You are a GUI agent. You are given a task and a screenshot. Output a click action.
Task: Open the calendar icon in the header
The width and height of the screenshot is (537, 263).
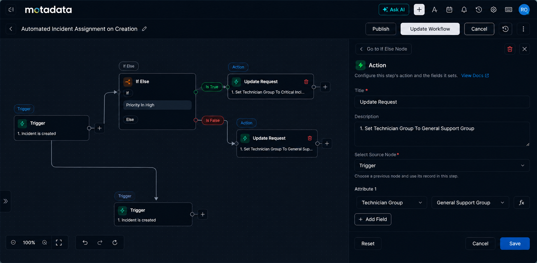click(x=449, y=10)
